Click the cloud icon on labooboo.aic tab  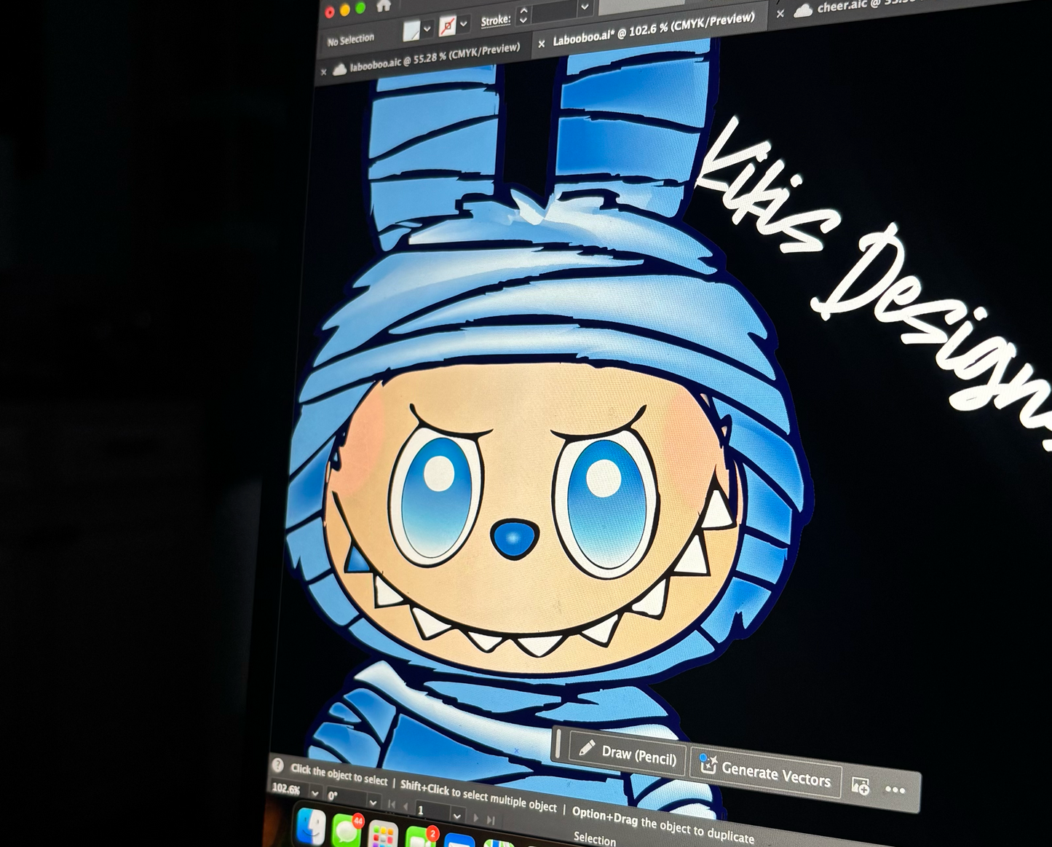(339, 69)
